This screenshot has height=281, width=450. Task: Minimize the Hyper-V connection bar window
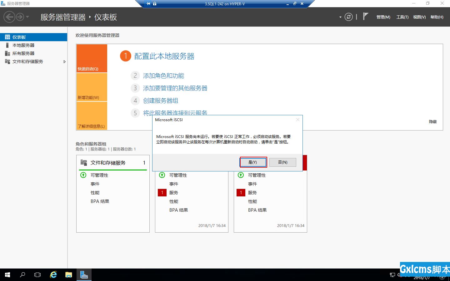[x=287, y=4]
